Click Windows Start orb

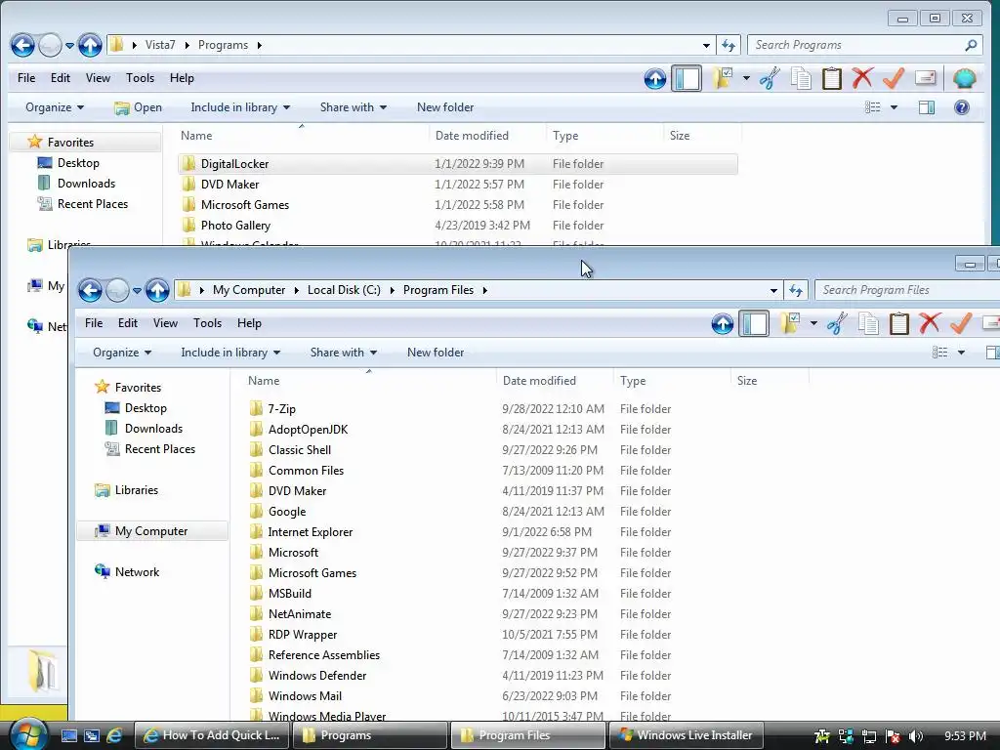(x=26, y=734)
